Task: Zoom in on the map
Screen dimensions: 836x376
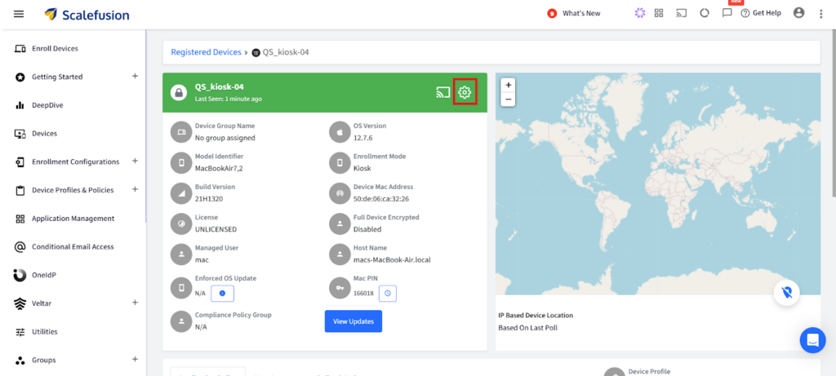Action: tap(508, 85)
